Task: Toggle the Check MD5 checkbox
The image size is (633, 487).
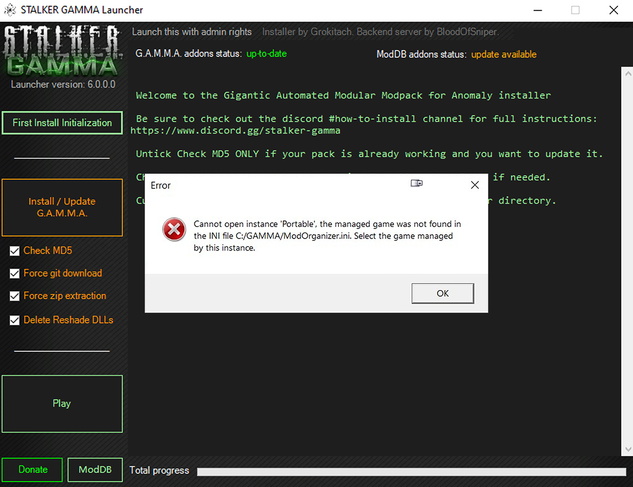Action: click(x=14, y=251)
